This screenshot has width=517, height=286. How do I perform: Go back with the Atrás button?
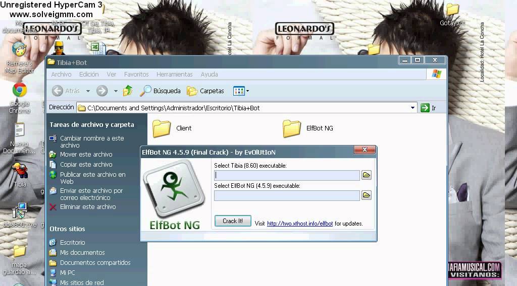[x=66, y=91]
